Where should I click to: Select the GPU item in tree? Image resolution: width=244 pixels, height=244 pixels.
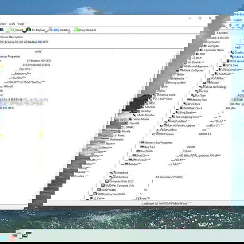click(x=150, y=103)
